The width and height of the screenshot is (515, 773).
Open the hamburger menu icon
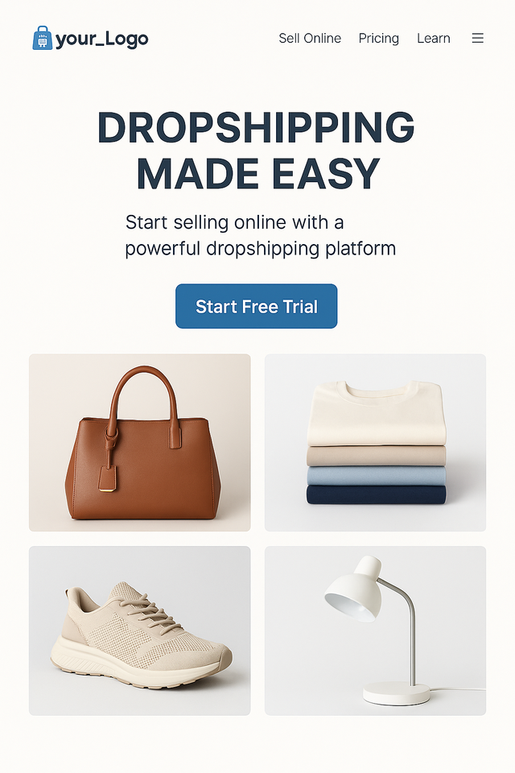(477, 38)
